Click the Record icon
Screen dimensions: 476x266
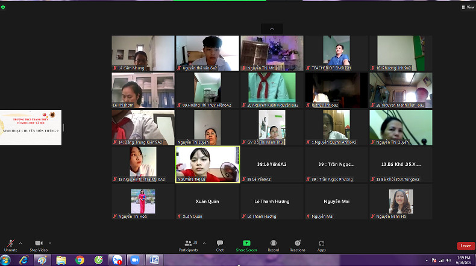273,244
